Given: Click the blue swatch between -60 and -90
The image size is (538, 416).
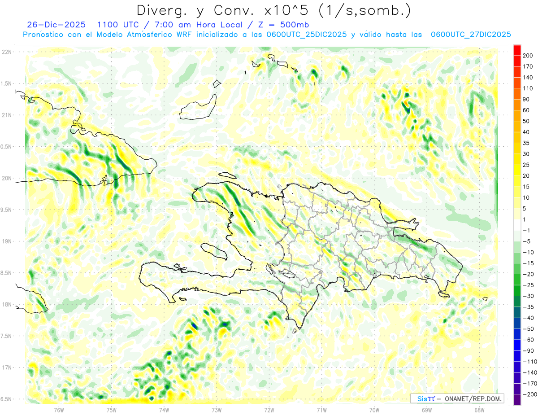Looking at the screenshot, I should tap(517, 345).
